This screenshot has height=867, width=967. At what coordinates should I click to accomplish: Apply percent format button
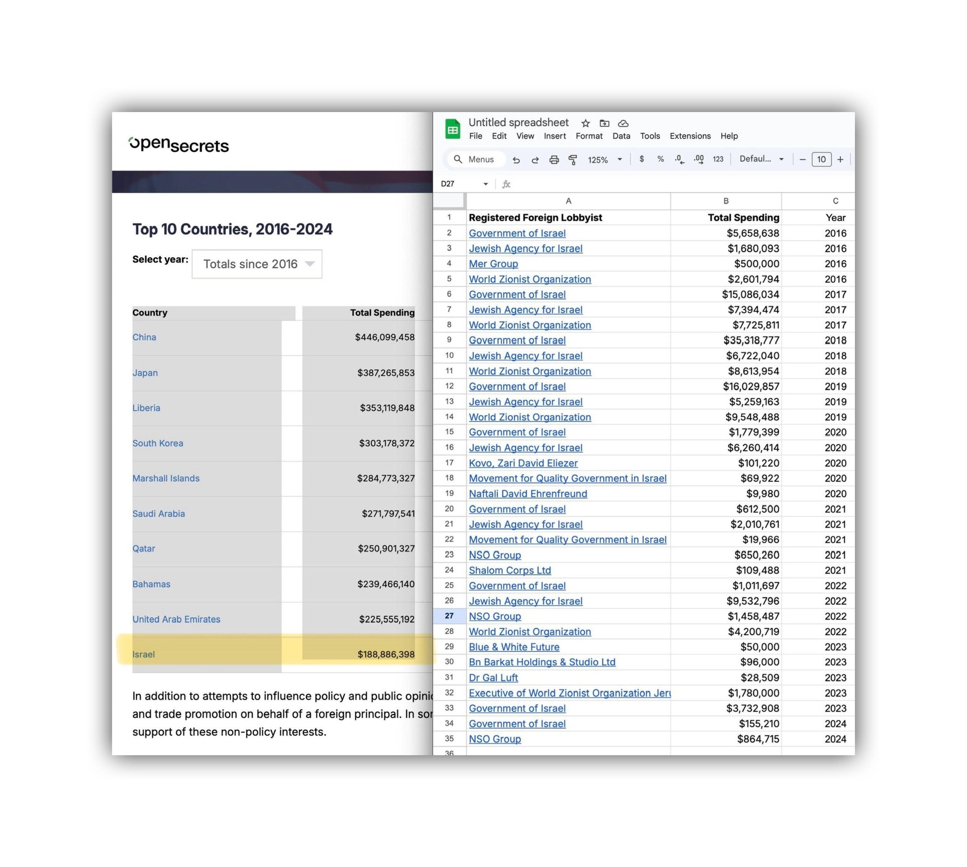coord(660,159)
